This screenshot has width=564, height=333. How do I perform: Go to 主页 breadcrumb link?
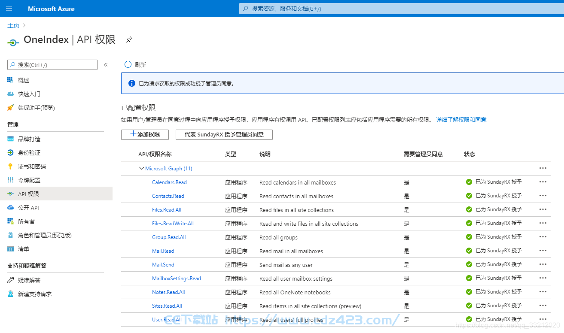(x=13, y=25)
